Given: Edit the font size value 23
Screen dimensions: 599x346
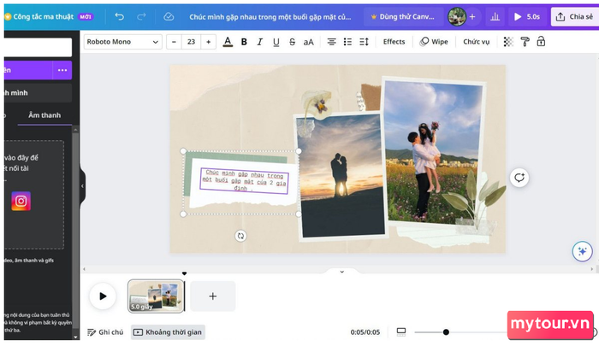Looking at the screenshot, I should pyautogui.click(x=192, y=42).
